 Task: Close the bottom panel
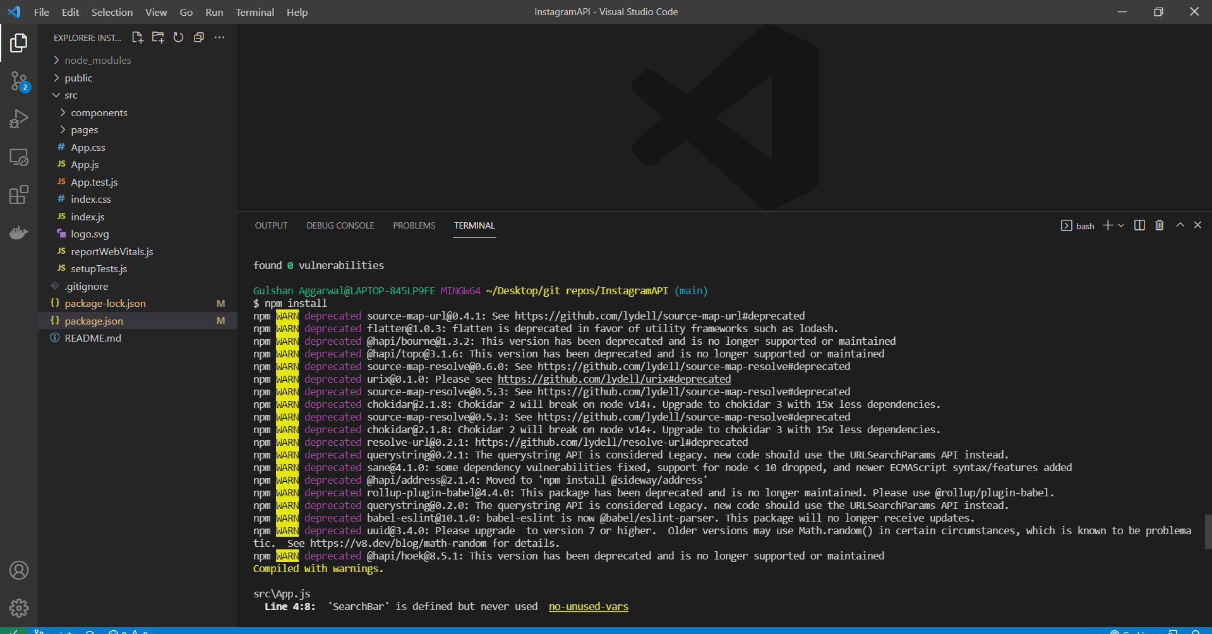pyautogui.click(x=1197, y=225)
